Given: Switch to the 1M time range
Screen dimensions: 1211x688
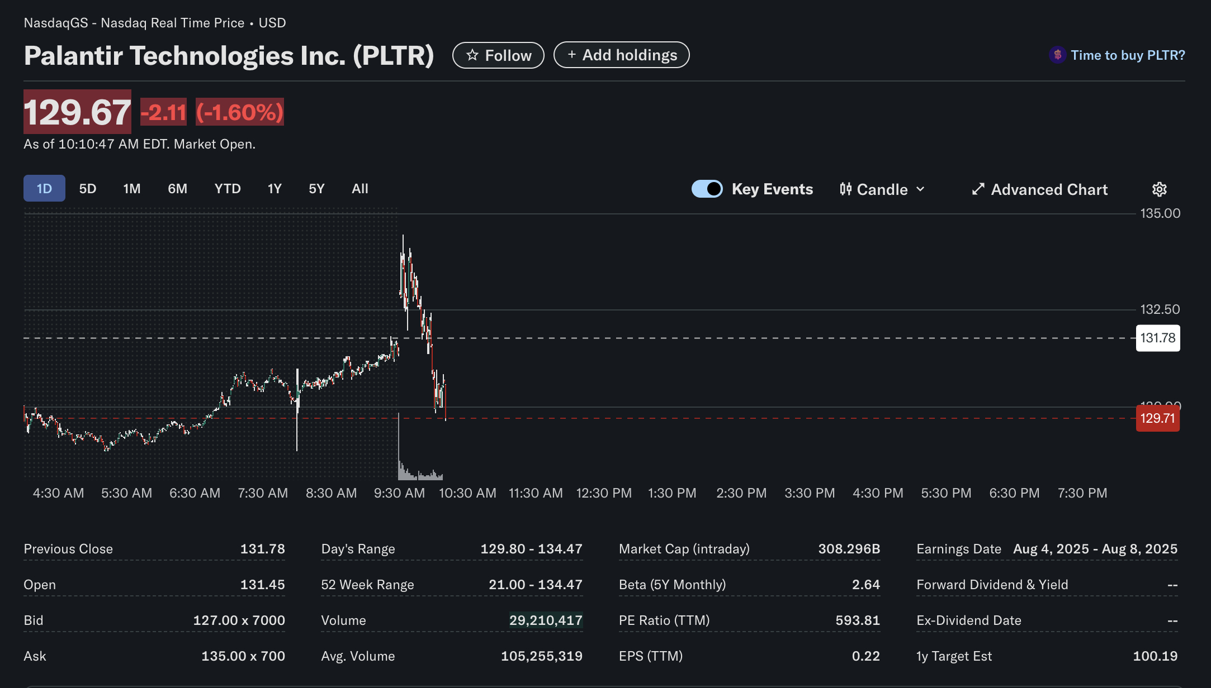Looking at the screenshot, I should (131, 188).
